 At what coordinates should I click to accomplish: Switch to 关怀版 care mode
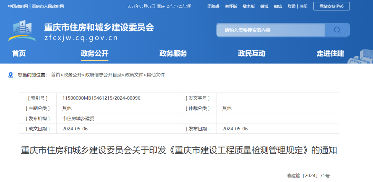[x=231, y=7]
